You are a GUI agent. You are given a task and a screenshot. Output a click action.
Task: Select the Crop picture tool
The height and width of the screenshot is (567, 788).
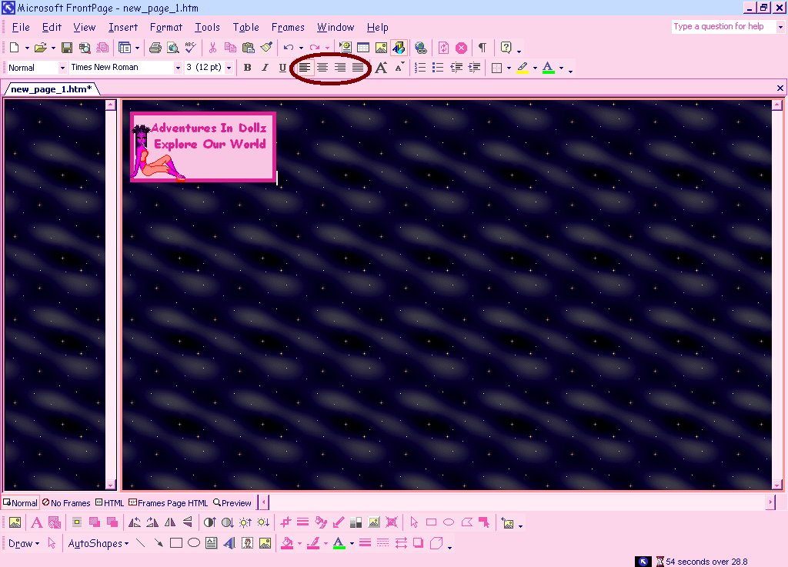point(285,522)
